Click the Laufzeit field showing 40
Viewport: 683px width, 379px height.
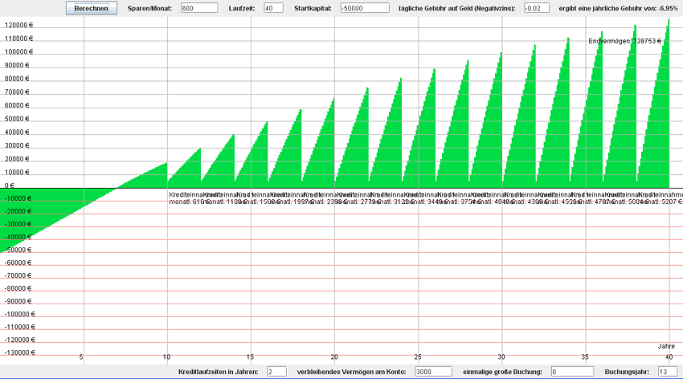click(273, 8)
